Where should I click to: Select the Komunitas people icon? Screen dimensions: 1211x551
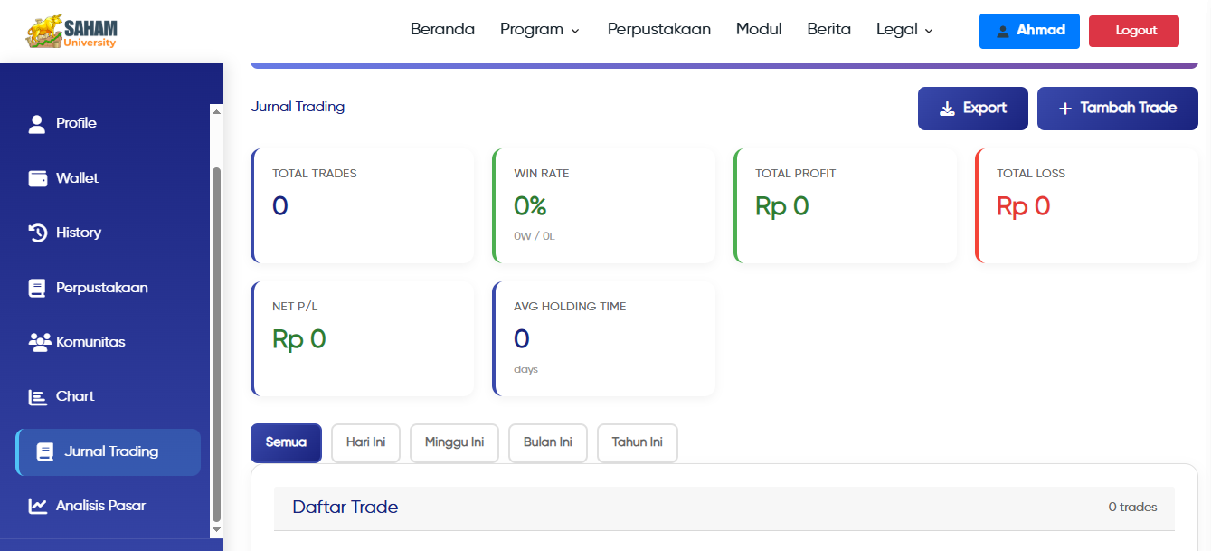tap(37, 341)
